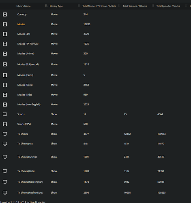Open the Movies (Kids) library

coord(24,95)
